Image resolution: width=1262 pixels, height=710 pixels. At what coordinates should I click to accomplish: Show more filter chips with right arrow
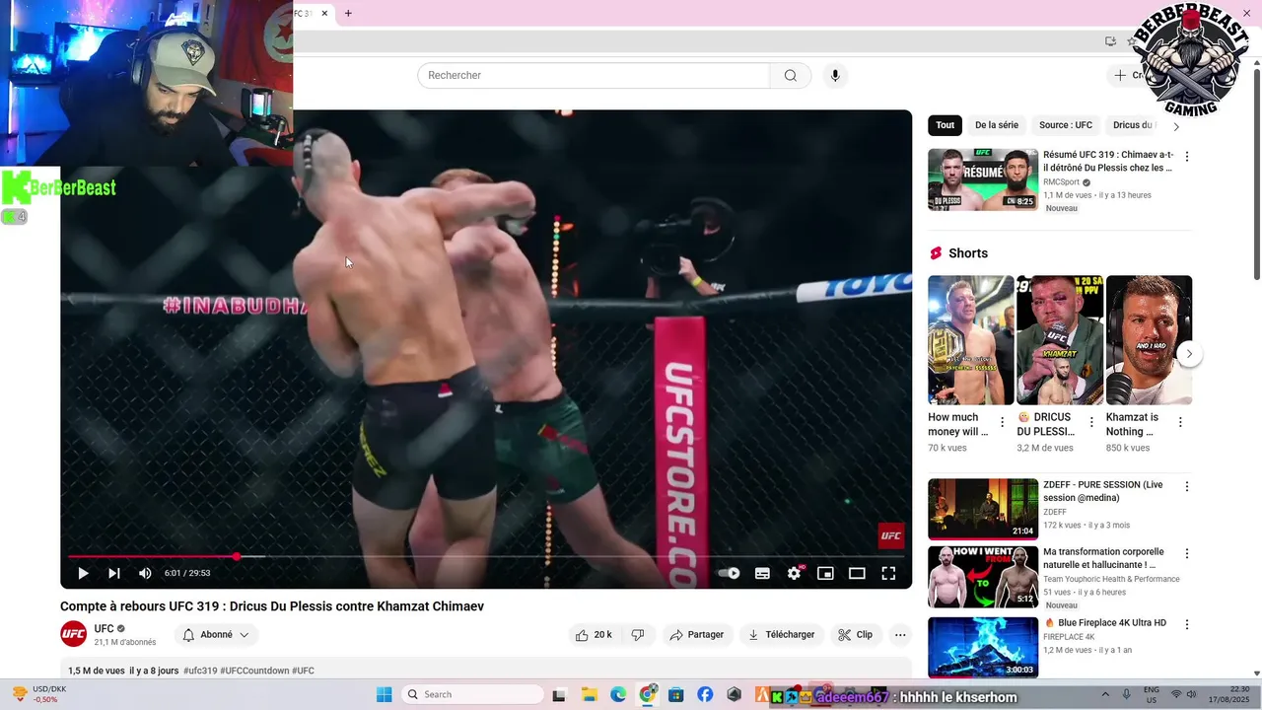point(1176,126)
